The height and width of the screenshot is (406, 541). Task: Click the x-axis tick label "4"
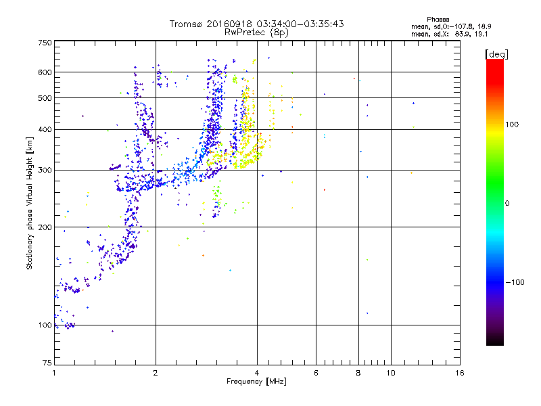click(x=257, y=373)
